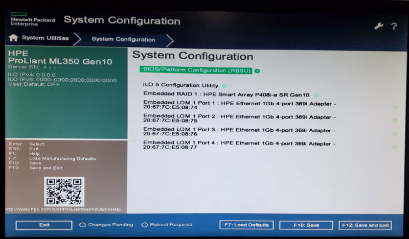Click the wrench settings icon

point(378,26)
